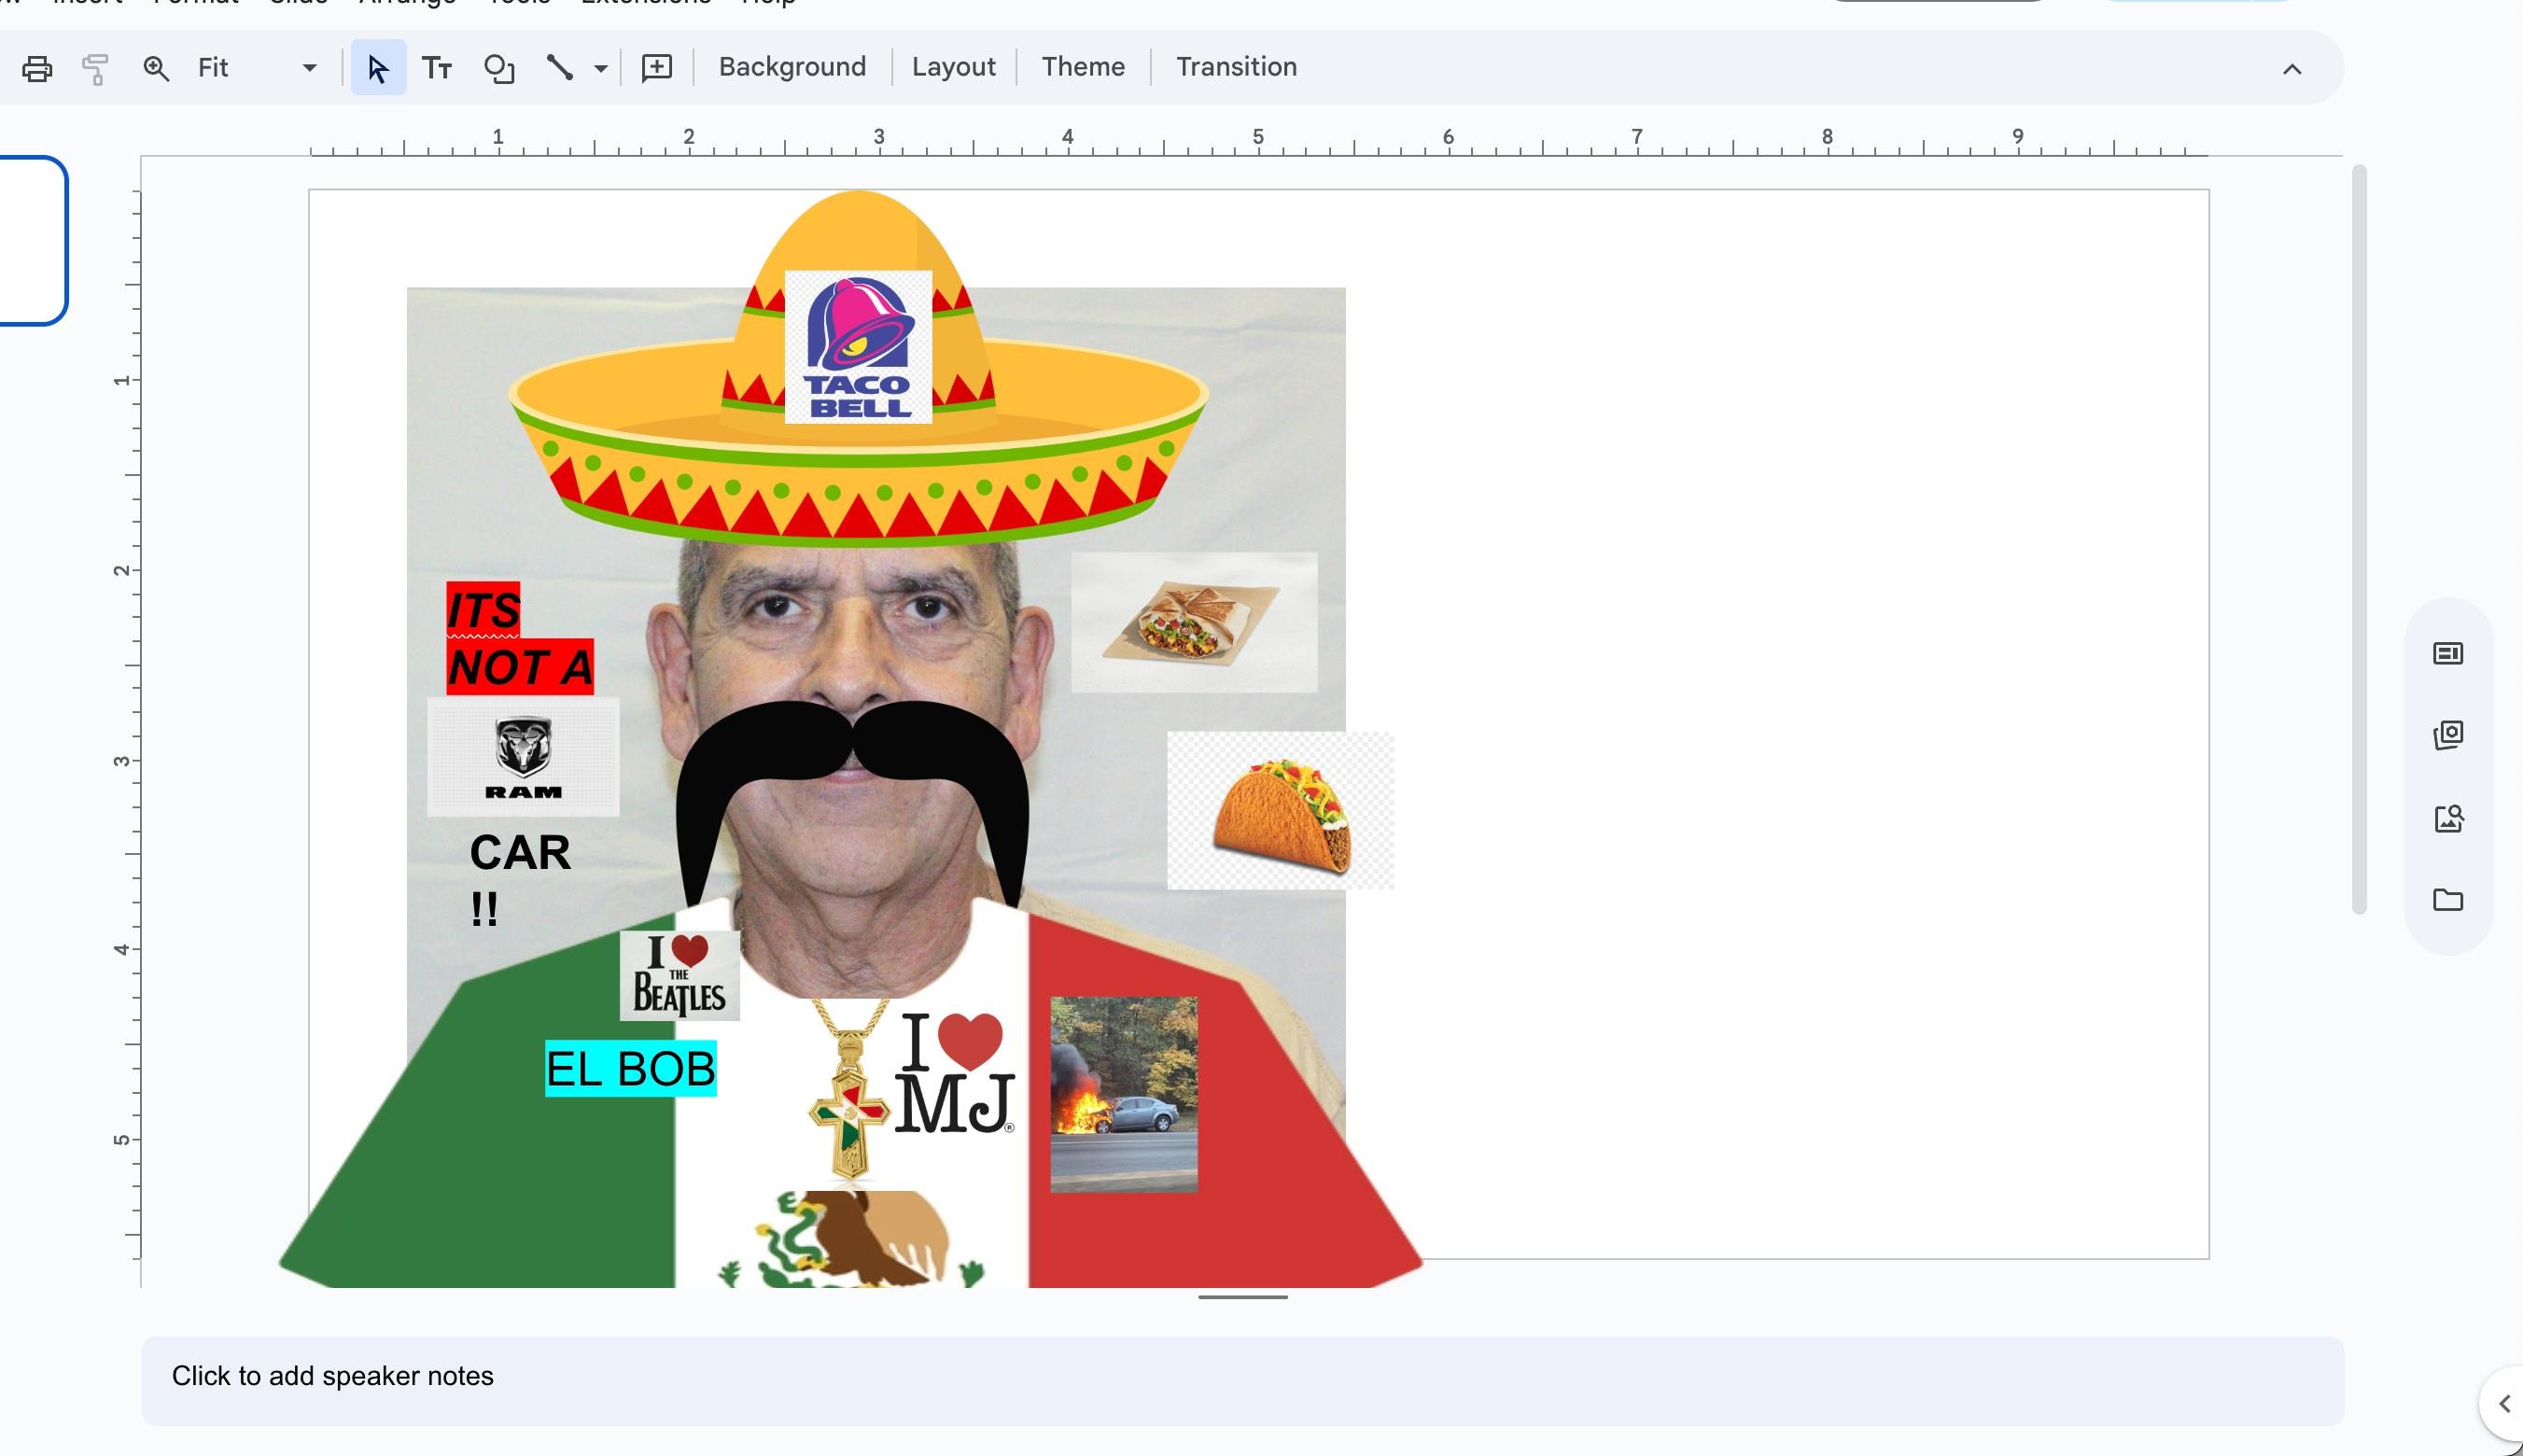Open the Transition panel

click(x=1236, y=67)
